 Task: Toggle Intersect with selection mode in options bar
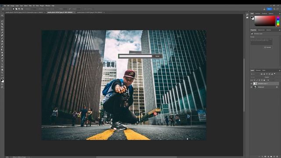22,9
